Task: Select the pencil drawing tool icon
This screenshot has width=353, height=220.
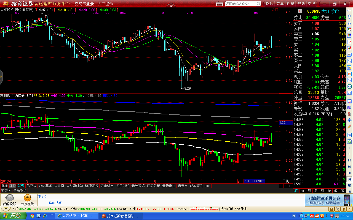Action: tap(349, 127)
